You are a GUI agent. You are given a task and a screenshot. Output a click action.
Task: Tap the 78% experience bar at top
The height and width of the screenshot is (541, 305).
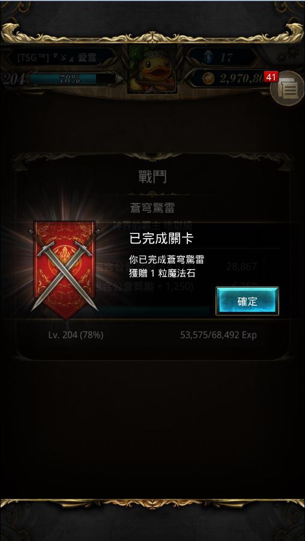pos(70,79)
